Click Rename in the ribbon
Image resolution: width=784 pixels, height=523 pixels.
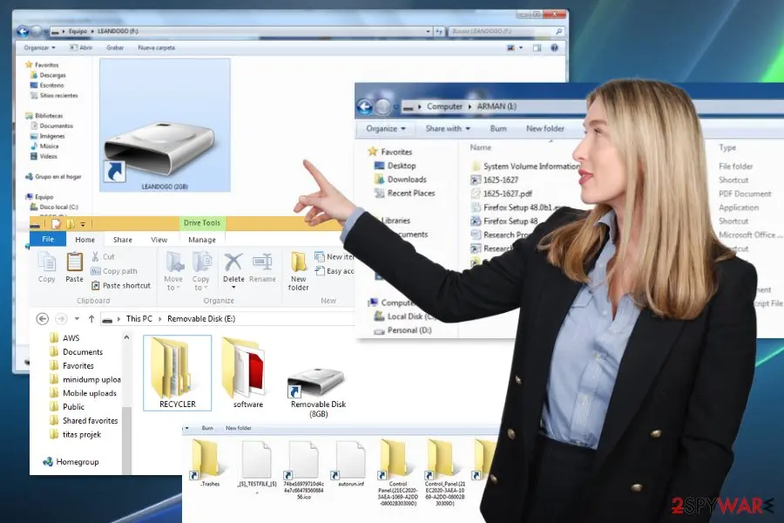click(262, 268)
